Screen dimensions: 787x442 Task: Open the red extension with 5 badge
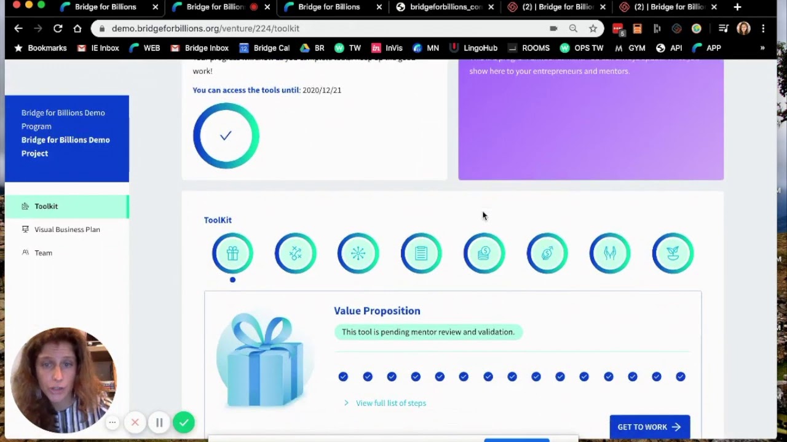[x=618, y=29]
